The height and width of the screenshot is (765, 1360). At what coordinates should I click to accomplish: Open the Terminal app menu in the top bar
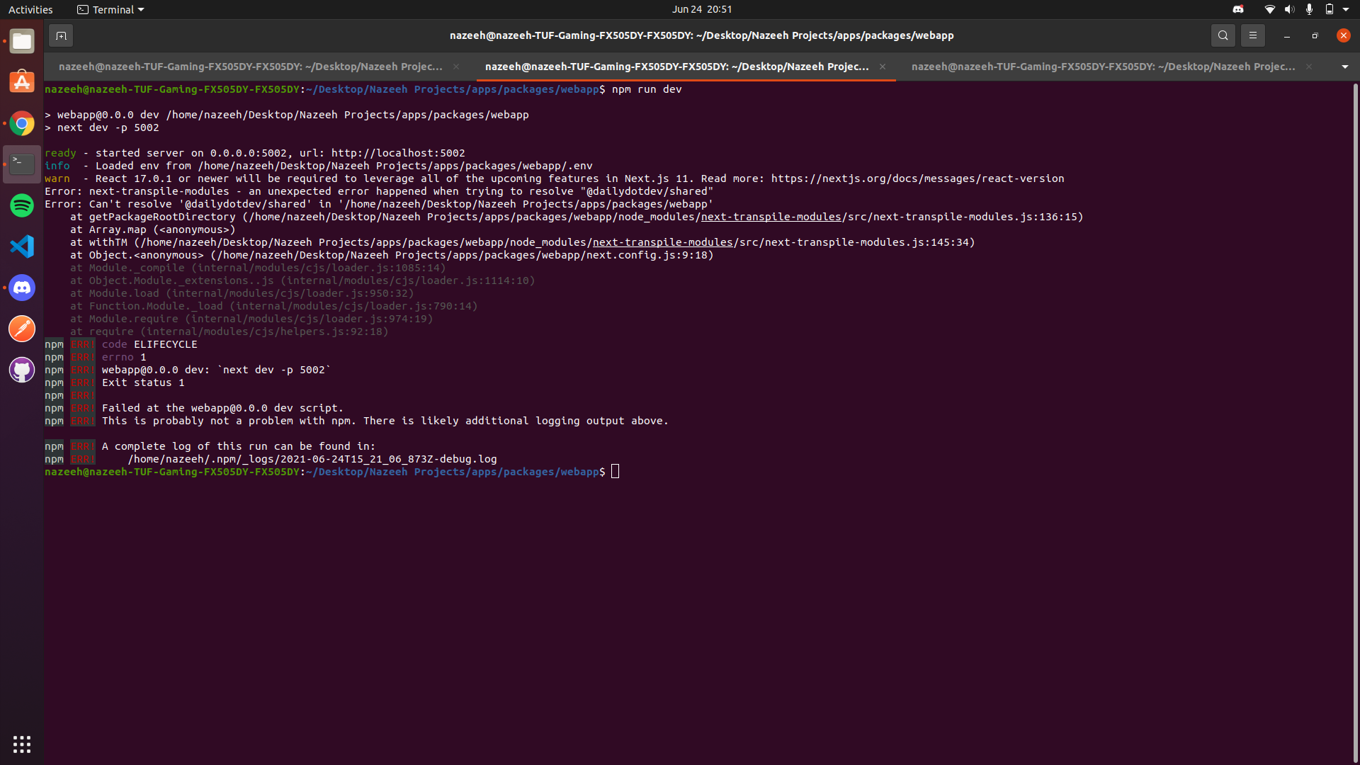[110, 9]
